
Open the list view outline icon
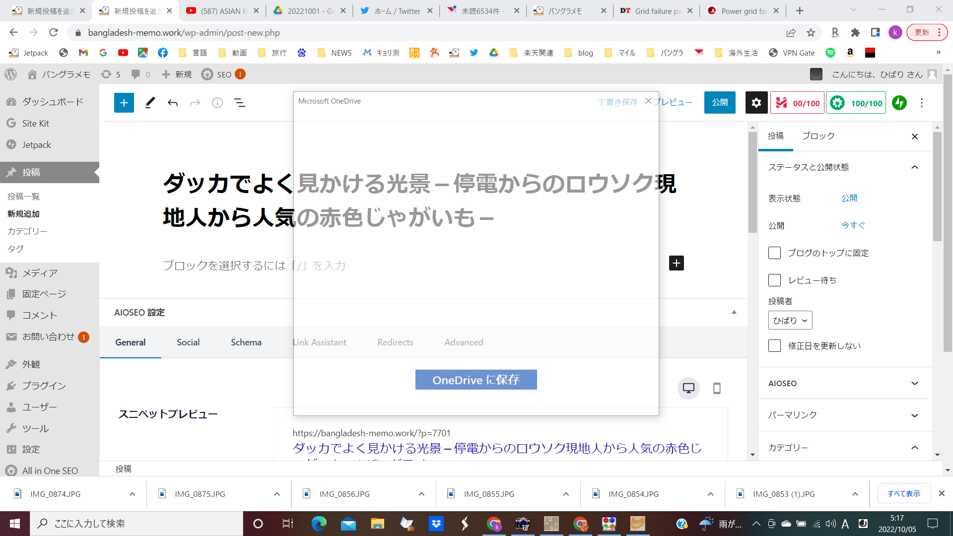tap(240, 103)
